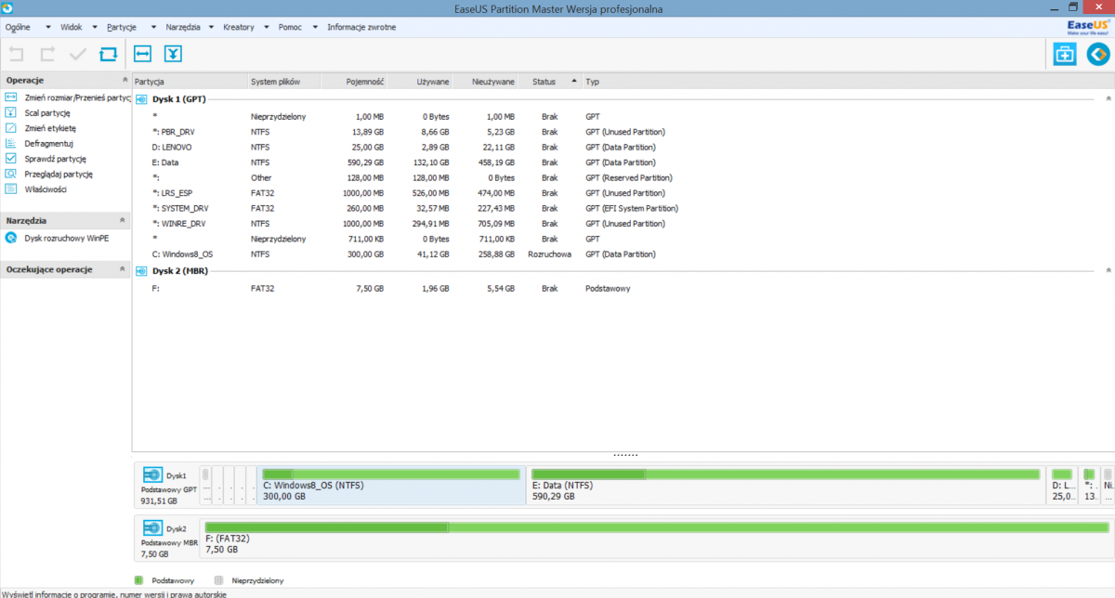Open the backup tool icon in top-right
The height and width of the screenshot is (598, 1115).
click(1065, 54)
